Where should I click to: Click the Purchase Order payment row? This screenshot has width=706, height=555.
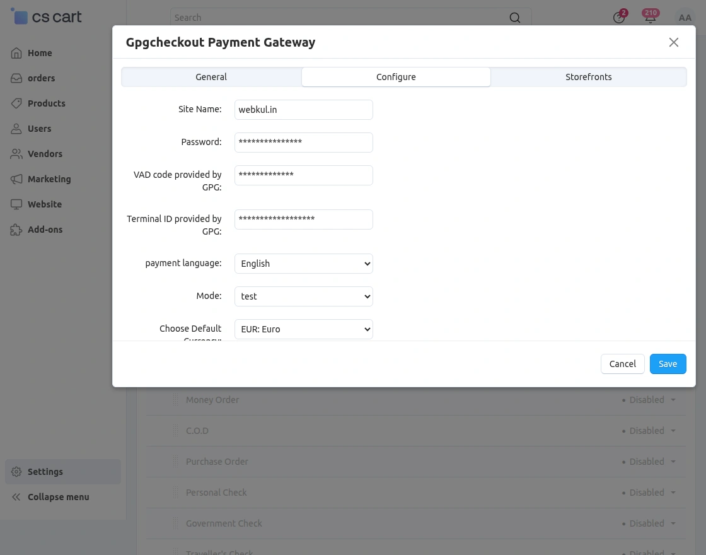tap(416, 461)
